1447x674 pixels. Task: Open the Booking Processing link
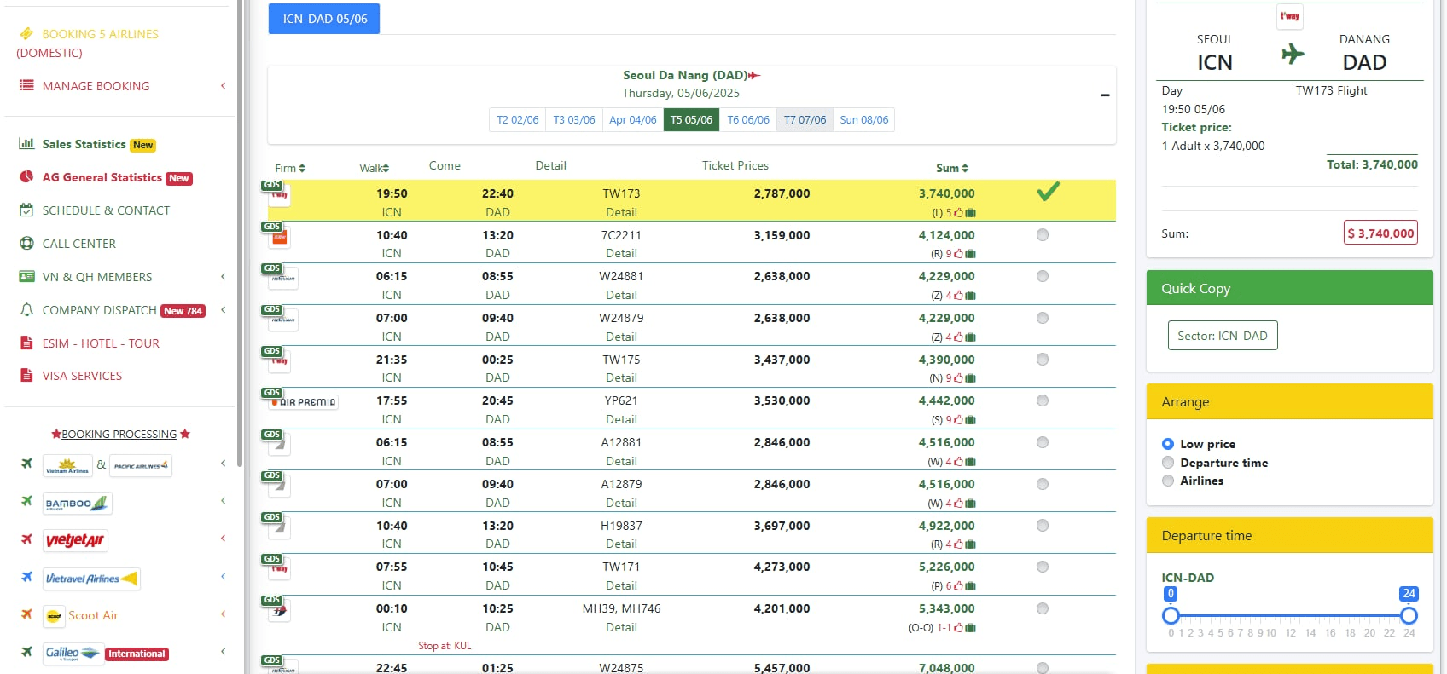(x=119, y=434)
